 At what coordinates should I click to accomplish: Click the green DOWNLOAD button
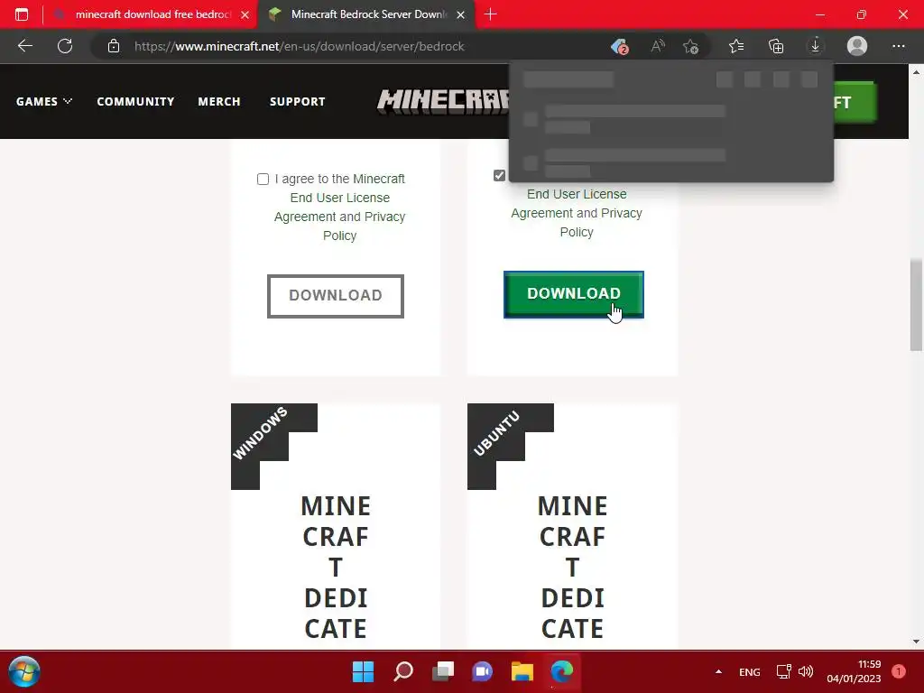[573, 294]
